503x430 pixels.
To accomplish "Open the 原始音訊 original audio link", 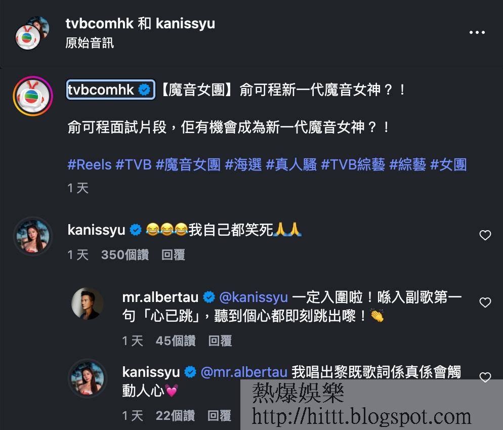I will [x=90, y=43].
